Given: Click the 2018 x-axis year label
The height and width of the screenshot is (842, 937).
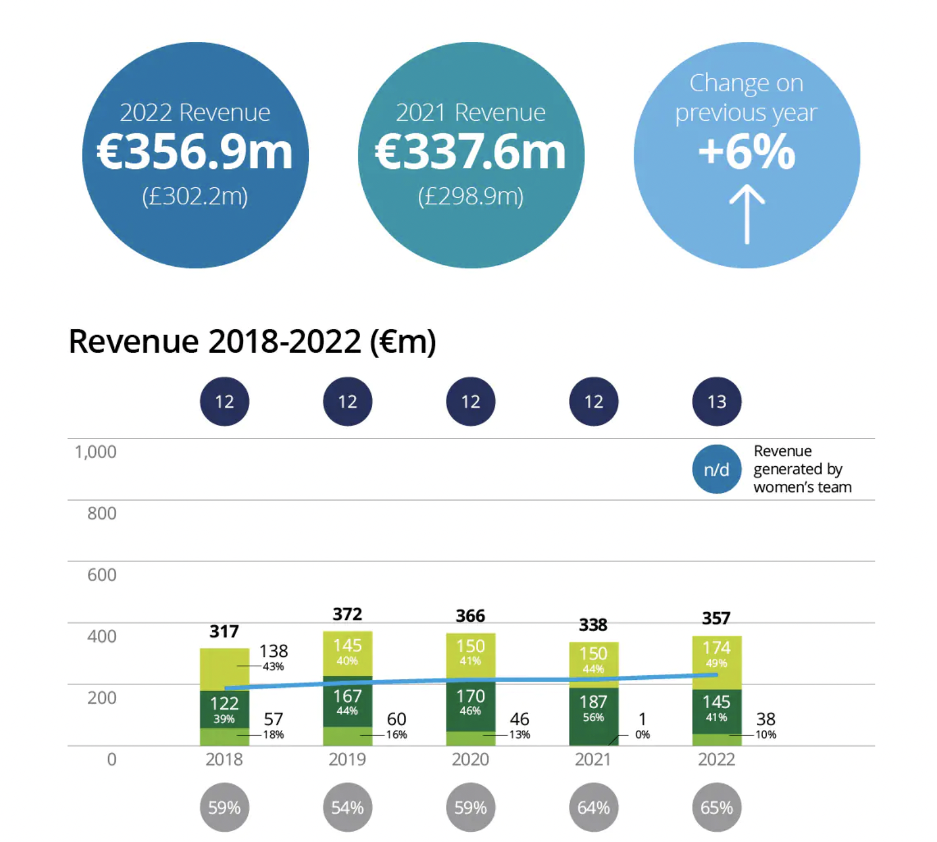Looking at the screenshot, I should pyautogui.click(x=224, y=760).
